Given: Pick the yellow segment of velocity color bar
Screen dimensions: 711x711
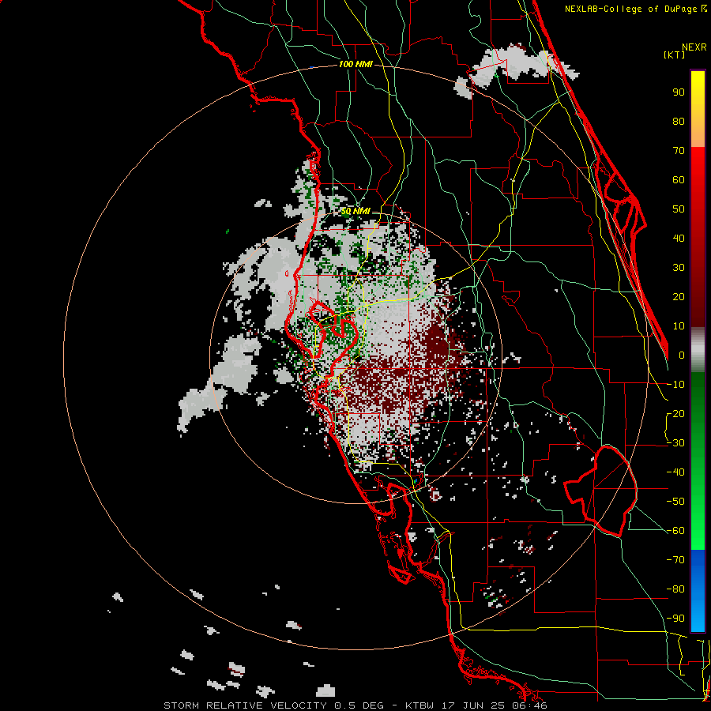Looking at the screenshot, I should click(698, 109).
